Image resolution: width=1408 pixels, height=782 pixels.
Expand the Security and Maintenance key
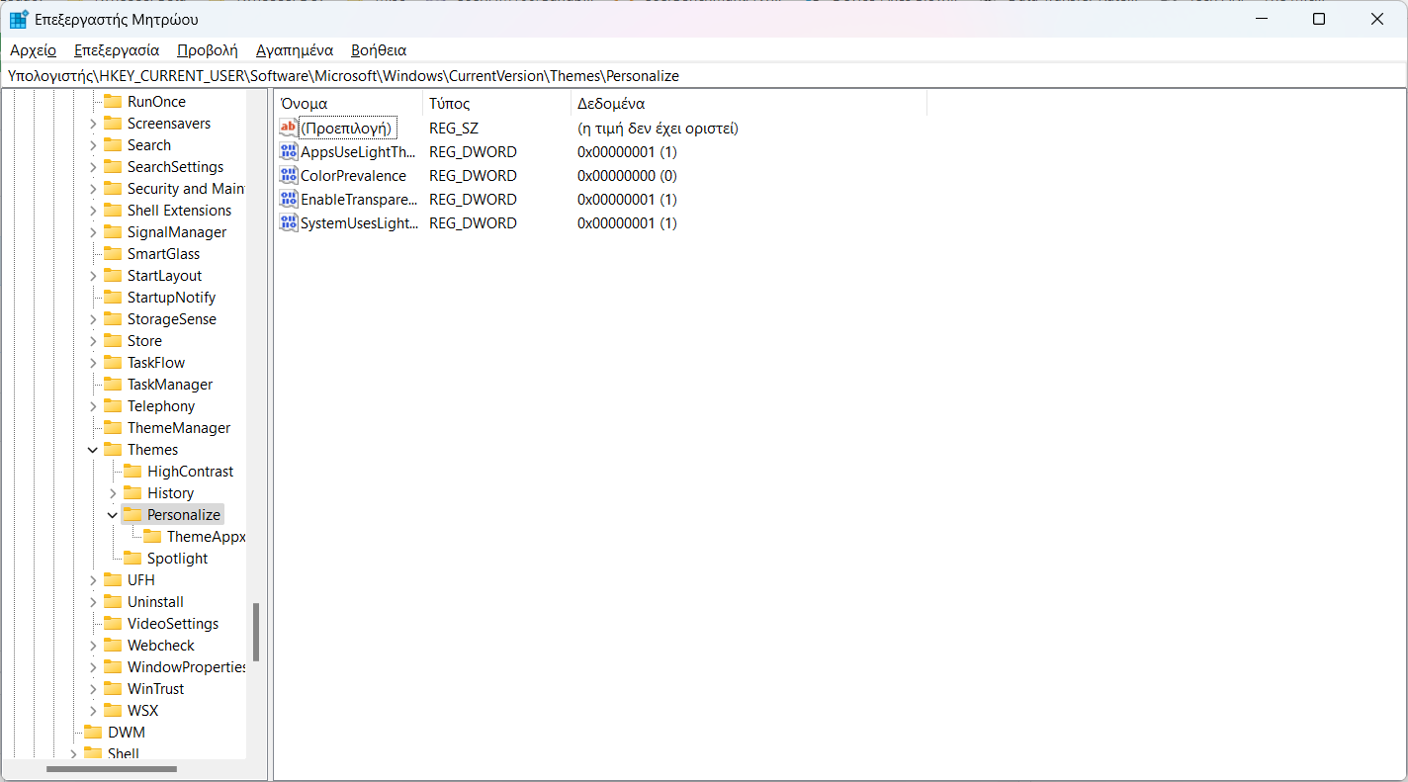tap(93, 189)
